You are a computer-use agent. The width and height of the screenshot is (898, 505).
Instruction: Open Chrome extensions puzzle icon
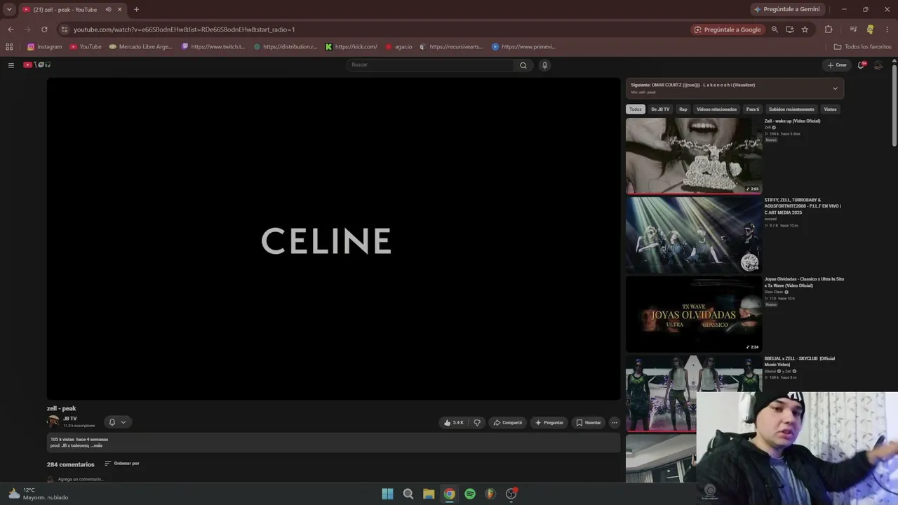(829, 29)
